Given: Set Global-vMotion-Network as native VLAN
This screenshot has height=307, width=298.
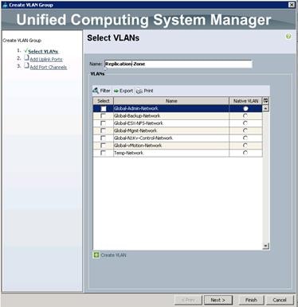Looking at the screenshot, I should tap(245, 146).
